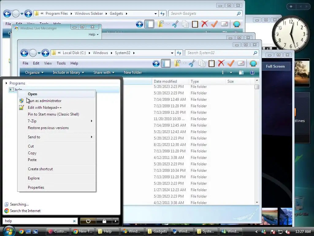The image size is (314, 236).
Task: Click the Email envelope icon in System32 toolbar
Action: click(241, 63)
